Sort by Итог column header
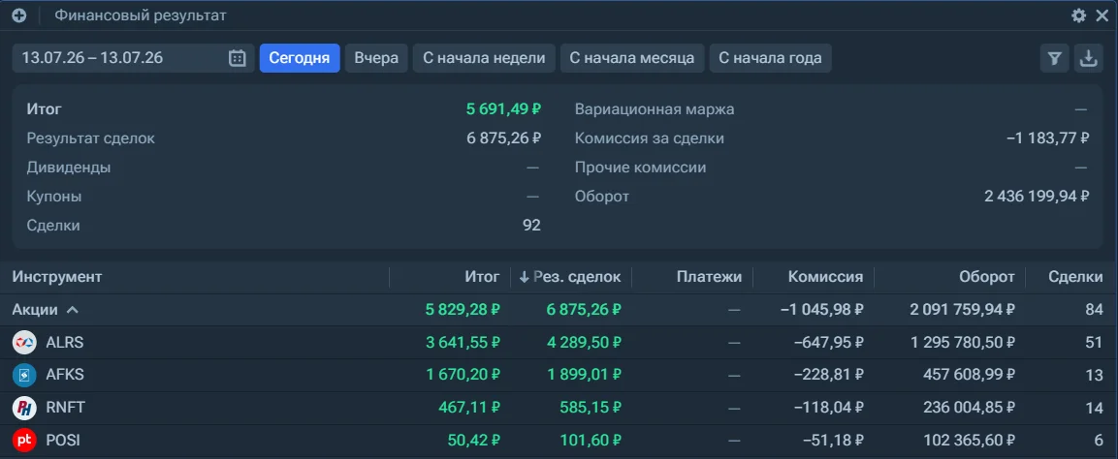 [483, 277]
